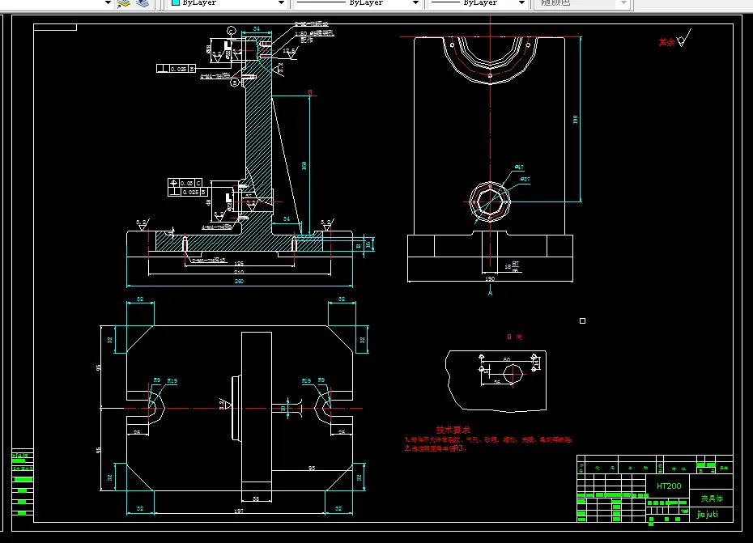Screen dimensions: 753x543
Task: Click the small square pickbox in the drawing
Action: pyautogui.click(x=582, y=320)
